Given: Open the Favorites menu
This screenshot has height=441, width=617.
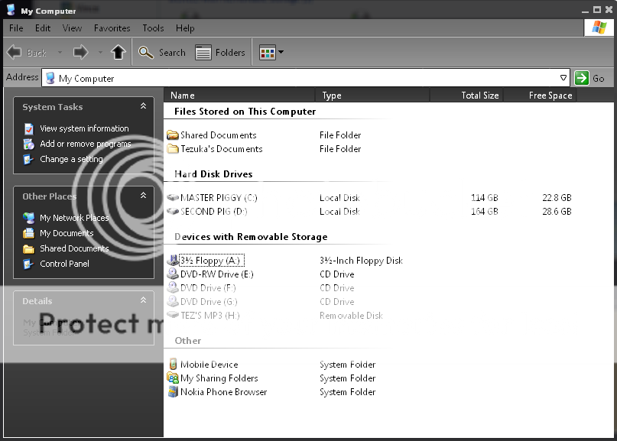Looking at the screenshot, I should [x=112, y=28].
